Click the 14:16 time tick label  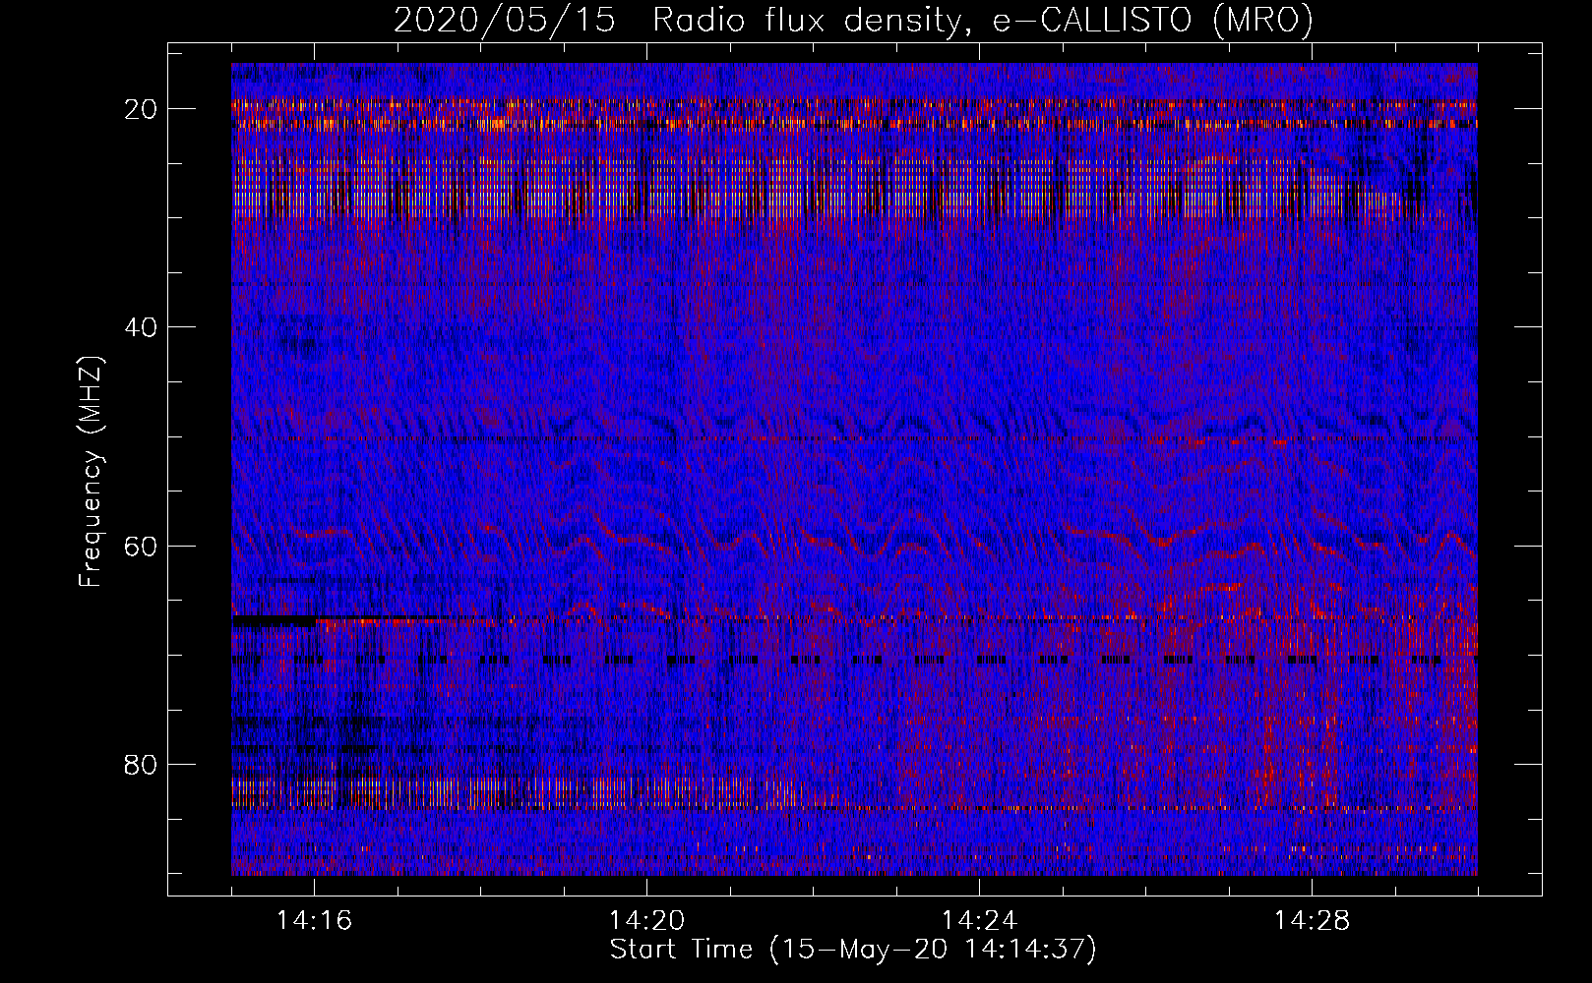pyautogui.click(x=314, y=921)
